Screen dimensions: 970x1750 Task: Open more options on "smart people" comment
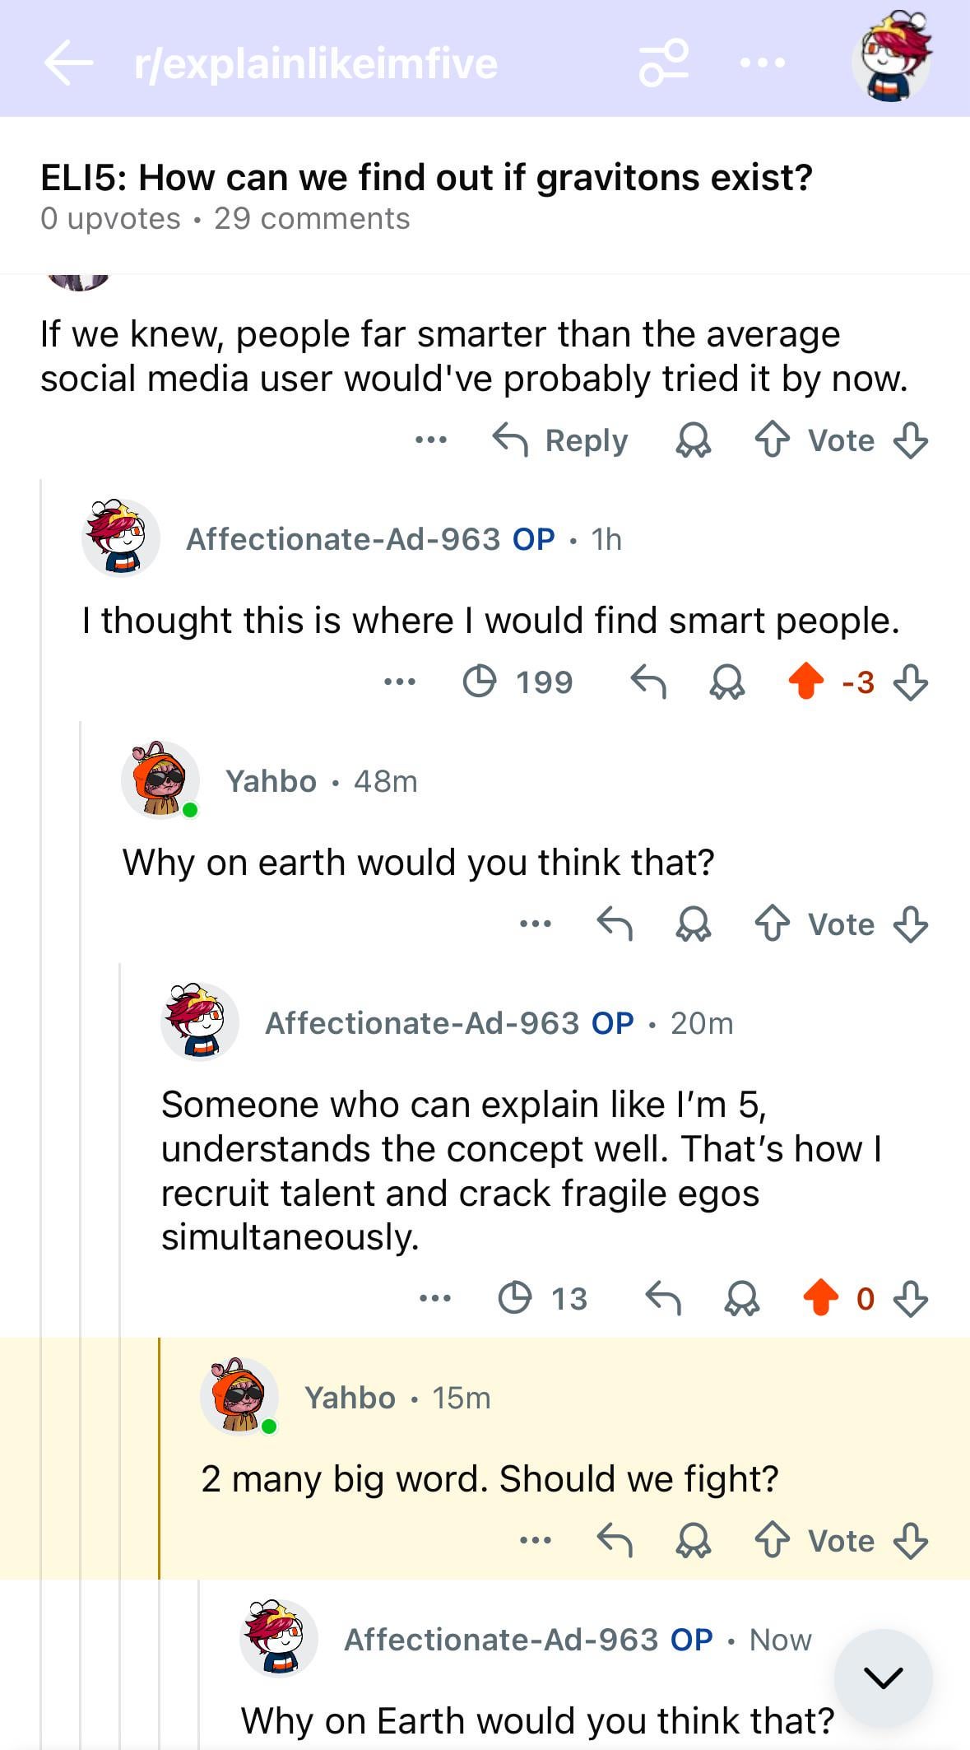400,682
